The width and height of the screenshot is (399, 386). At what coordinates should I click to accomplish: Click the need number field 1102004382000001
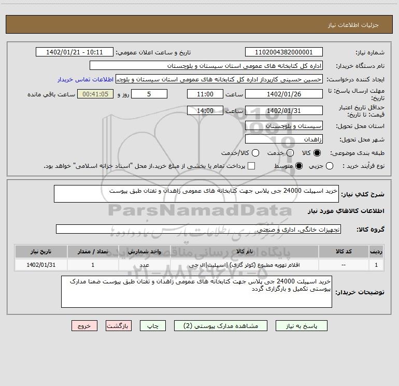coord(284,52)
